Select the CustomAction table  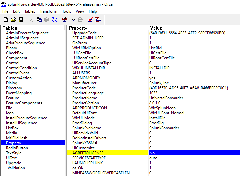click(x=19, y=78)
